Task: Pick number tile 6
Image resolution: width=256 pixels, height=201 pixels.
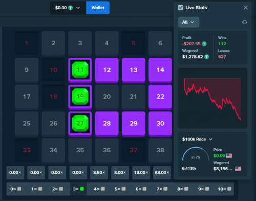Action: [x=160, y=44]
